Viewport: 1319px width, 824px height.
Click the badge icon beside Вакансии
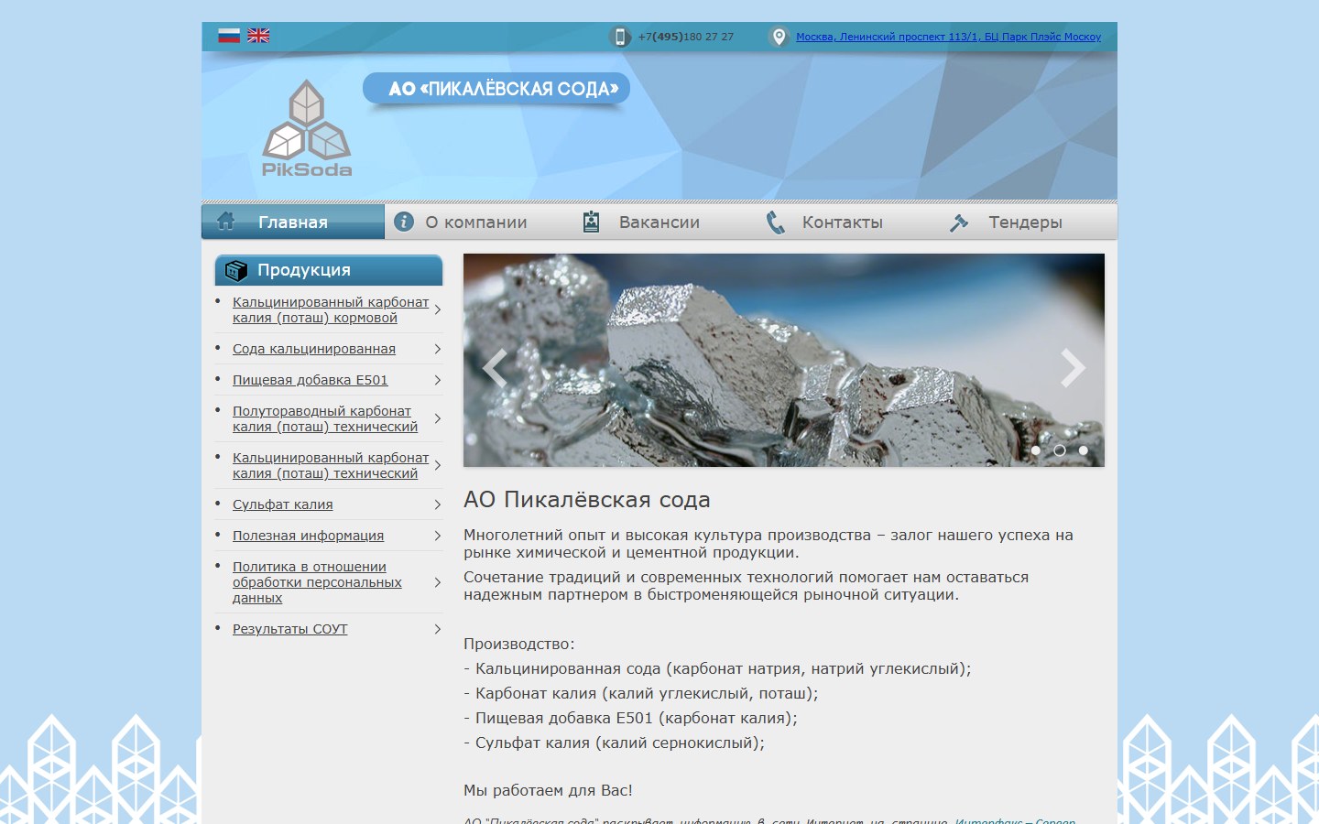pos(592,222)
